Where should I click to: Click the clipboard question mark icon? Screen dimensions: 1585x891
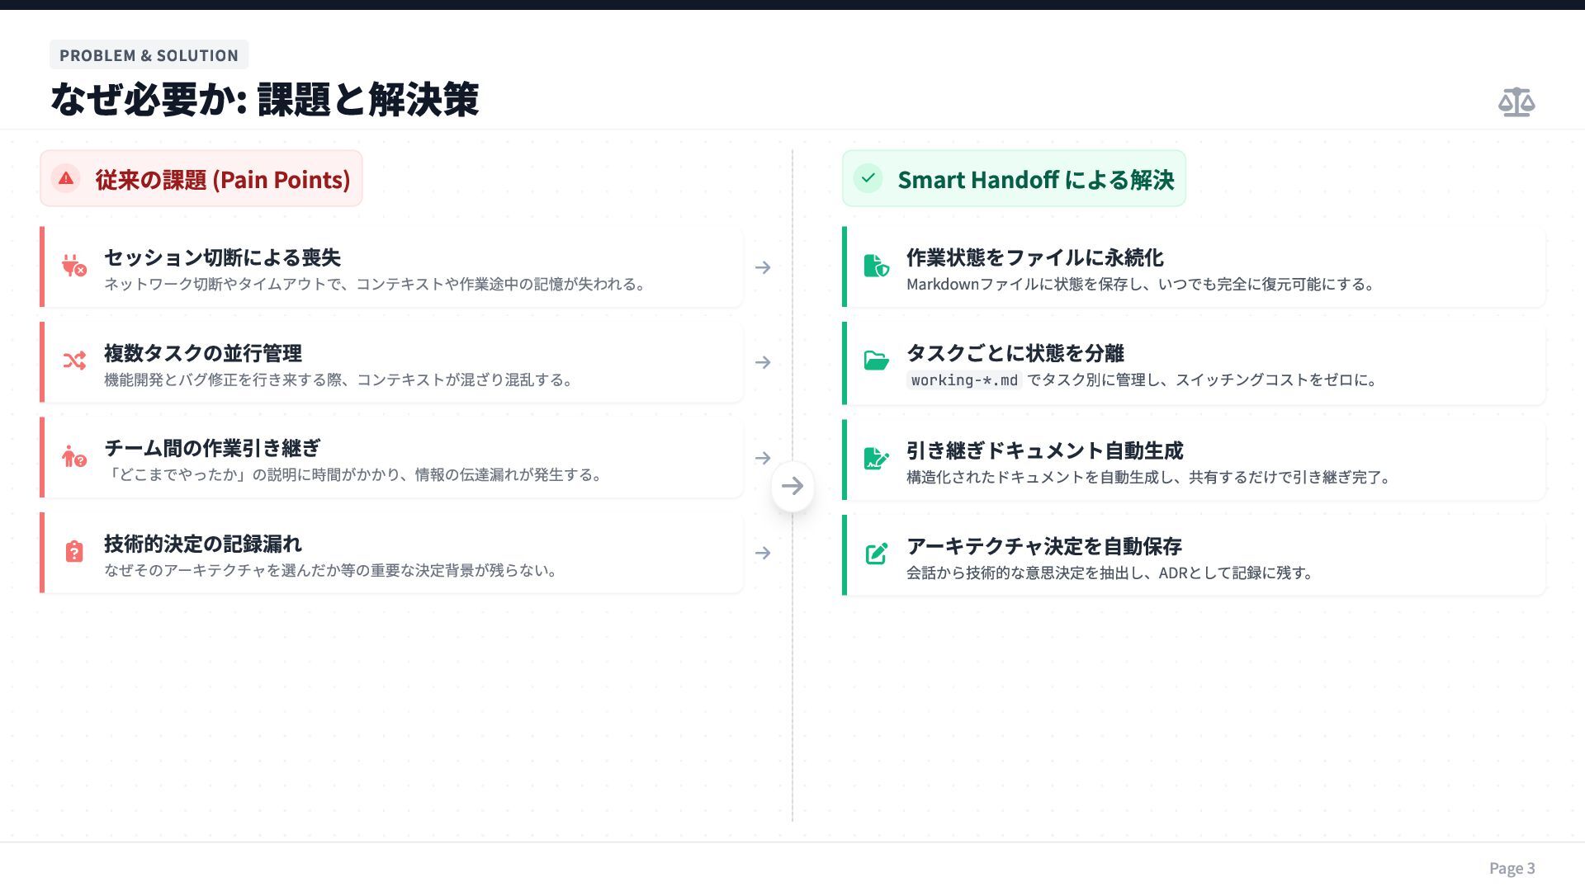73,552
